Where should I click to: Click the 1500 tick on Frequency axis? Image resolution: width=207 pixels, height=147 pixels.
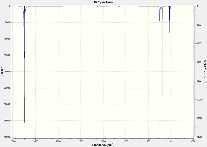point(103,141)
